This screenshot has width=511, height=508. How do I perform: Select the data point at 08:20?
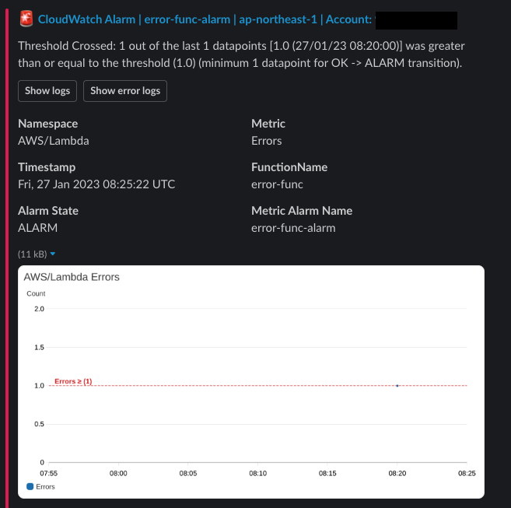pyautogui.click(x=397, y=386)
